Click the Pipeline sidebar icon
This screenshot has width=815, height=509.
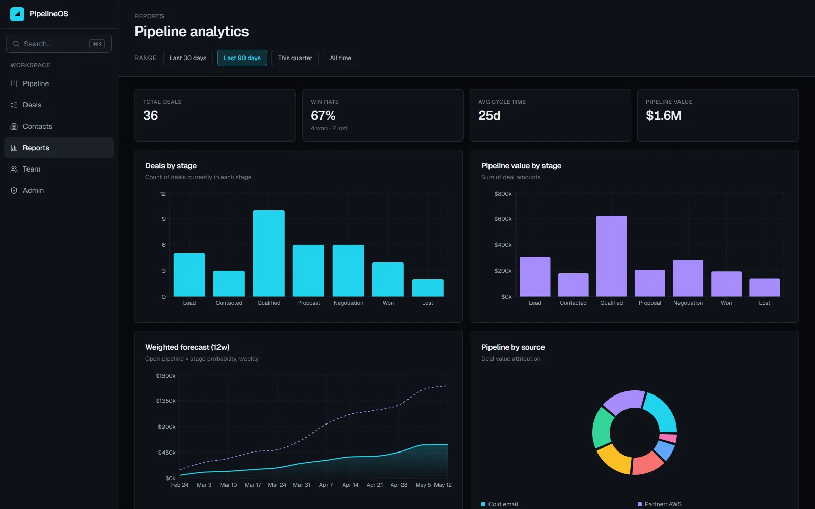pyautogui.click(x=14, y=83)
